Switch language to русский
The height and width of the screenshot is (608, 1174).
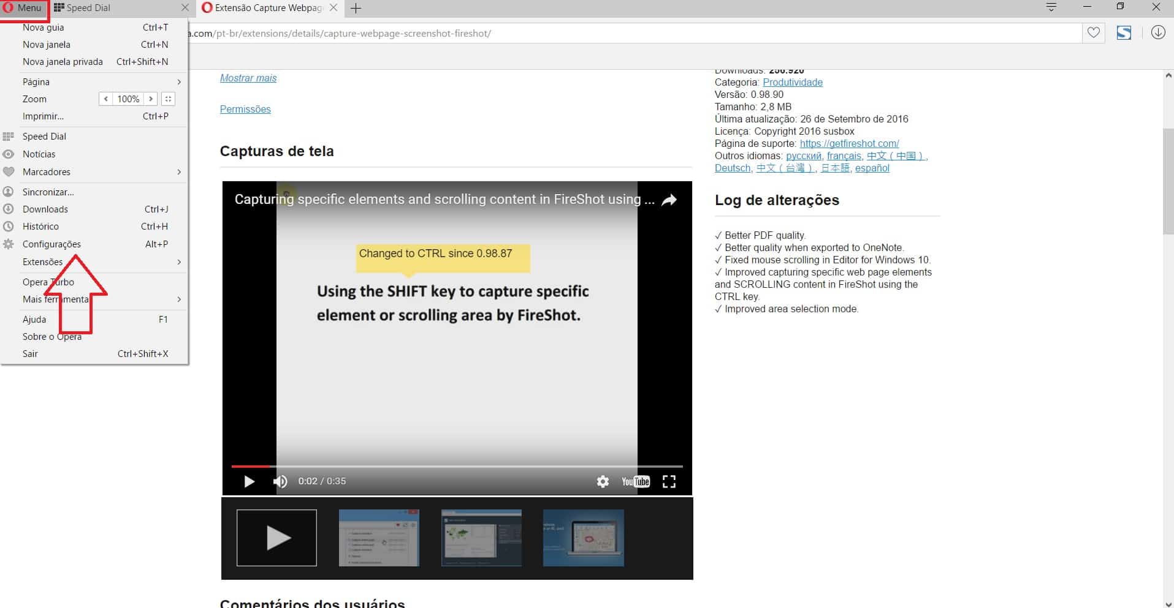(x=803, y=156)
